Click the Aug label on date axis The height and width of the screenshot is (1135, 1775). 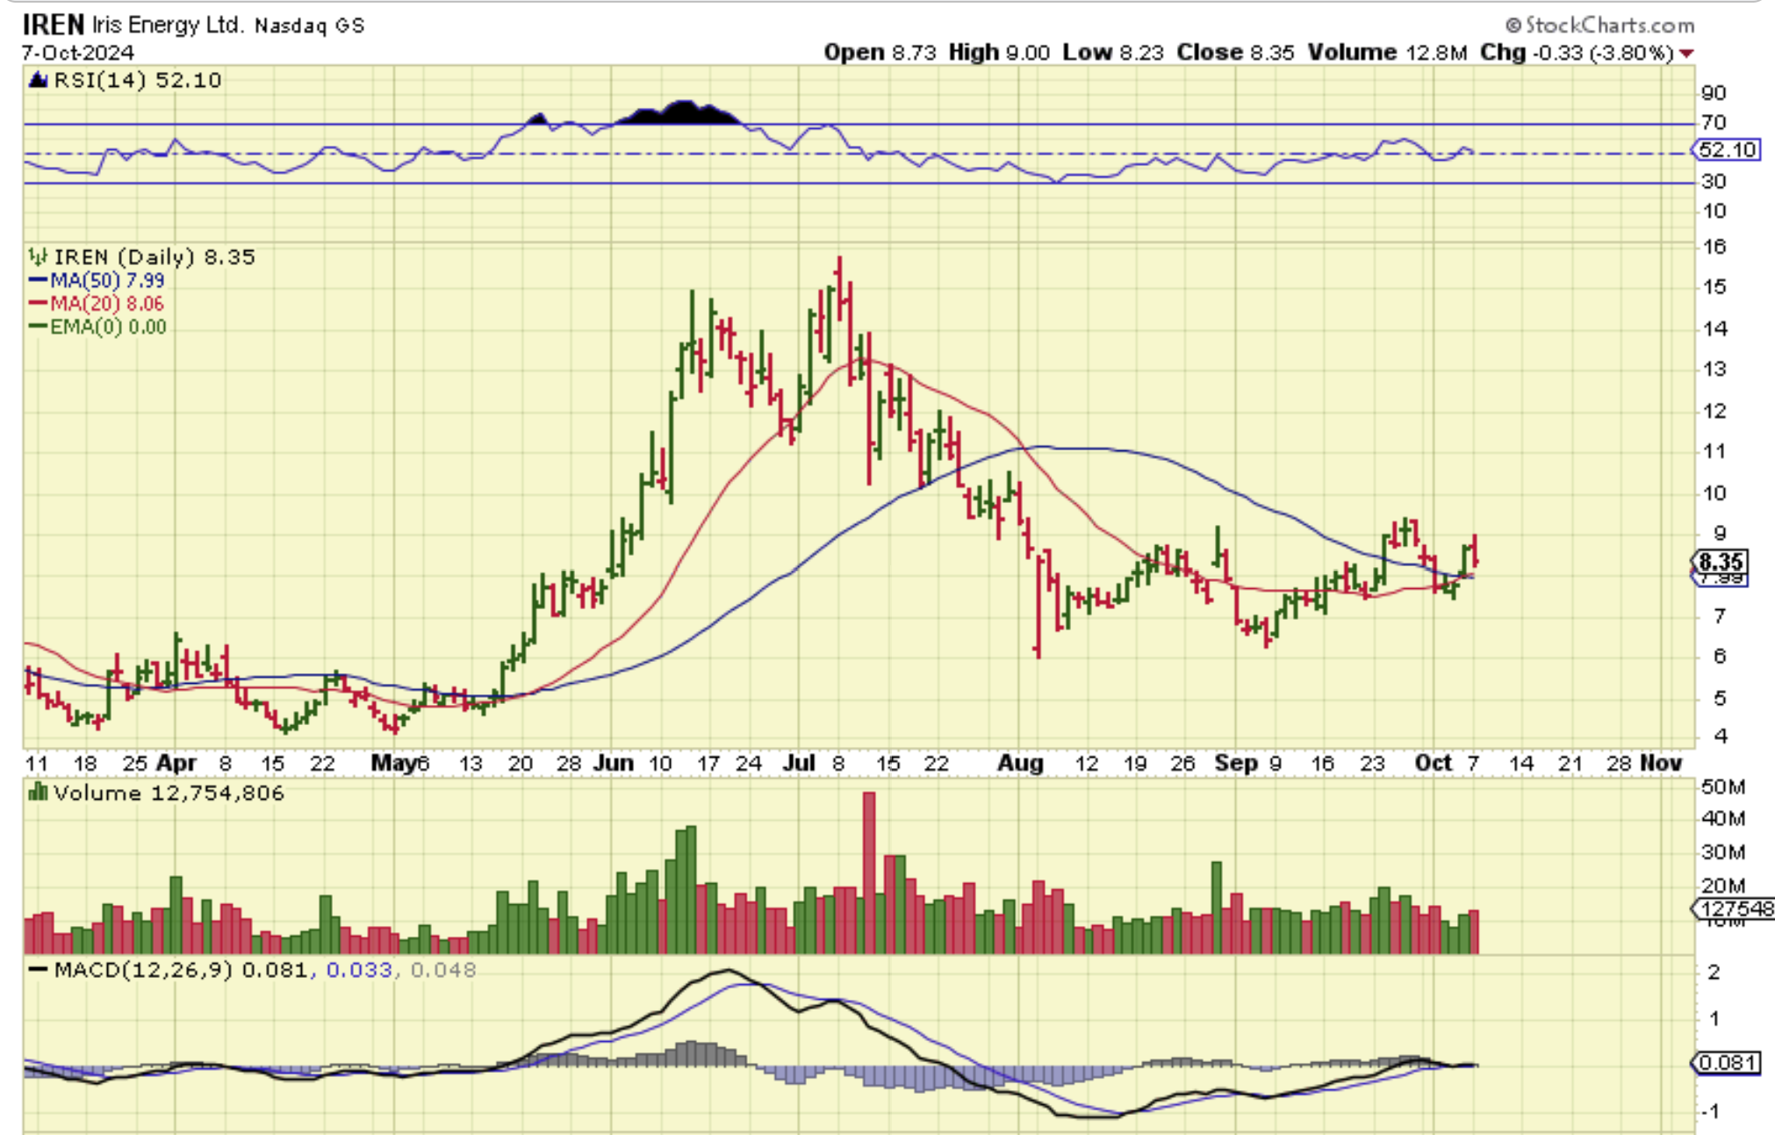click(1019, 763)
